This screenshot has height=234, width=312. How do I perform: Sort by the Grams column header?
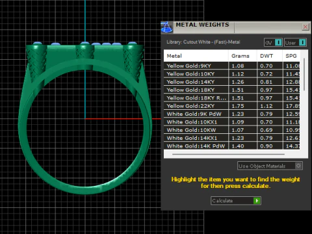(242, 56)
